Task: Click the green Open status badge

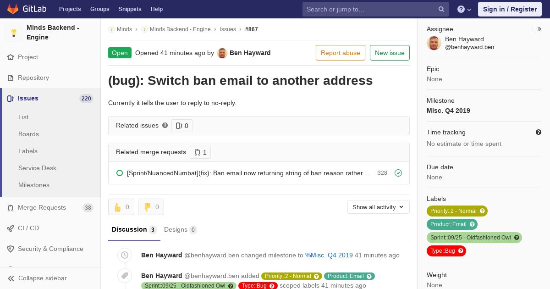Action: 120,53
